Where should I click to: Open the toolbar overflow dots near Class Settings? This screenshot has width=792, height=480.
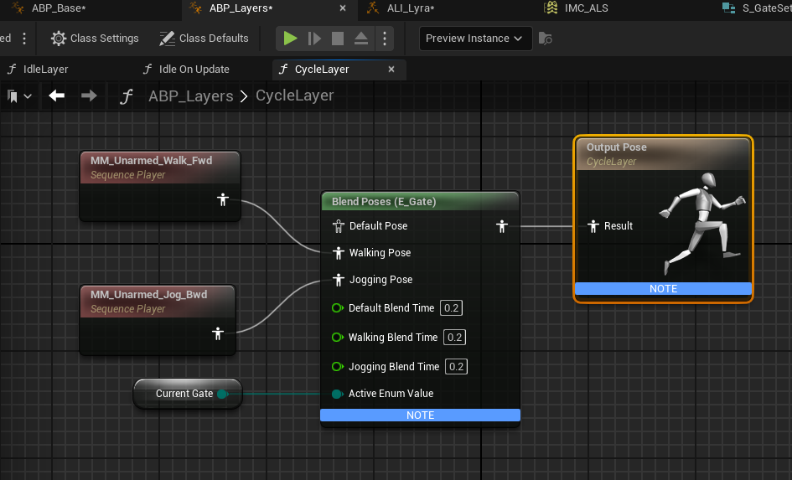24,39
